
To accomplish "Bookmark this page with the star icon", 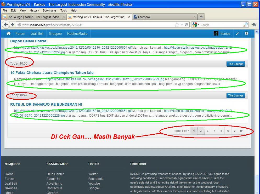I will [177, 25].
